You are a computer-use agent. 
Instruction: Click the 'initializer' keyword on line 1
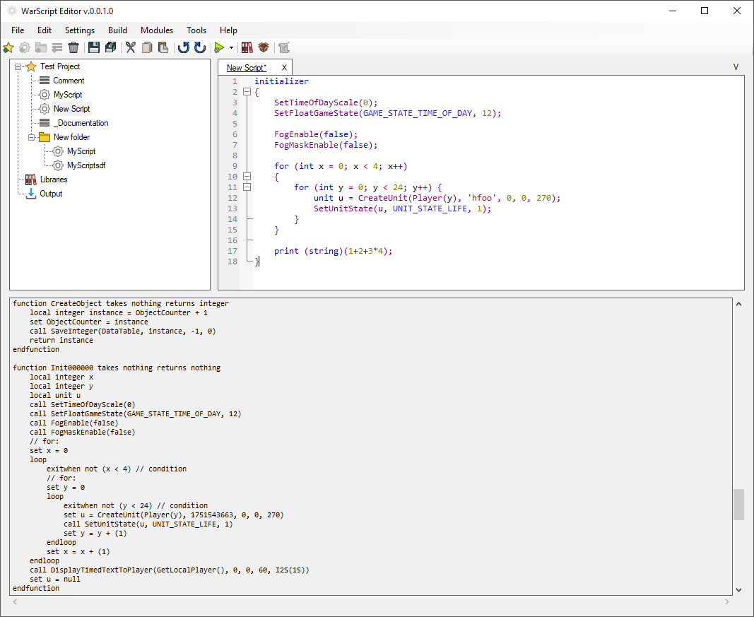(x=281, y=81)
